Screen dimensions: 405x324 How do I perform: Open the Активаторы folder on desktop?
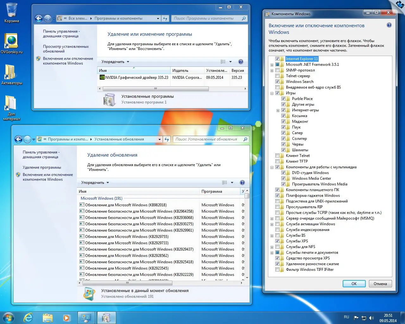pyautogui.click(x=12, y=75)
